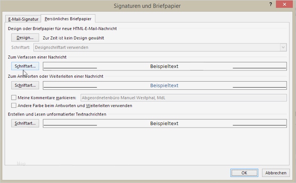Click the dialog title bar text
Screen dimensions: 296x183
pyautogui.click(x=147, y=6)
